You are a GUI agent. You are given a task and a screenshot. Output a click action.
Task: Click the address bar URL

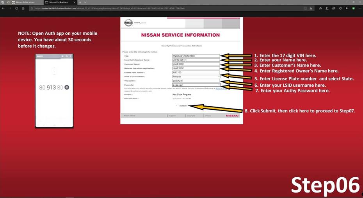click(110, 8)
